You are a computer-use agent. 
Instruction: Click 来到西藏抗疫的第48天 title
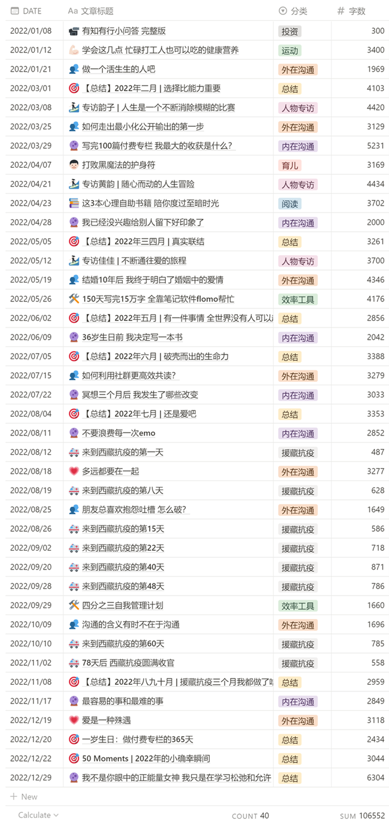click(x=123, y=586)
